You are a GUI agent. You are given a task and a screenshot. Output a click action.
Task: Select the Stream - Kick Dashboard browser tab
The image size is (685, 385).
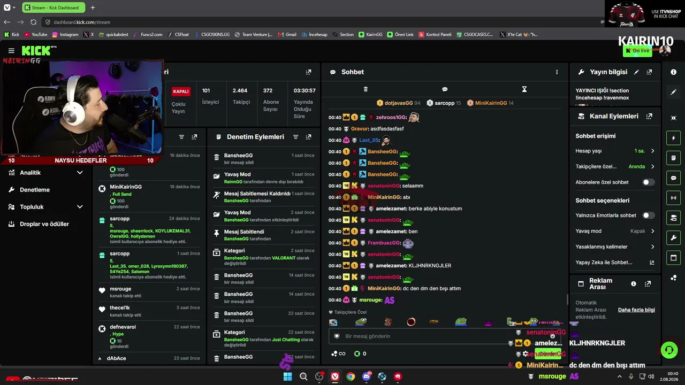(53, 7)
